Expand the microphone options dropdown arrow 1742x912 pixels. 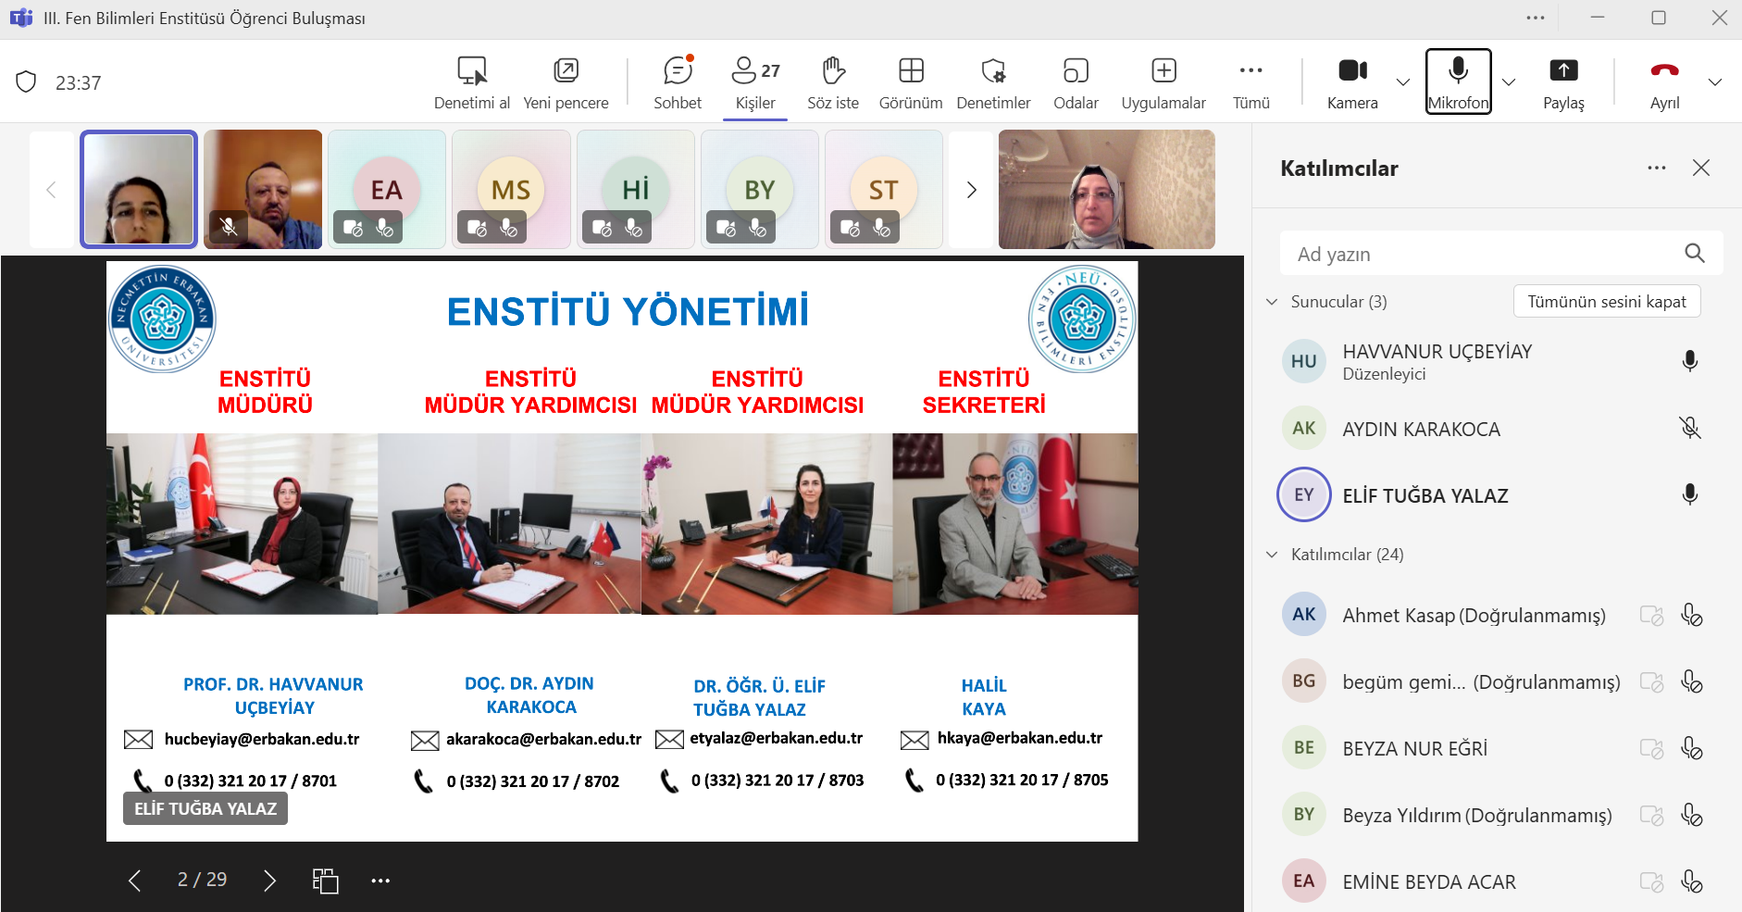(x=1509, y=82)
